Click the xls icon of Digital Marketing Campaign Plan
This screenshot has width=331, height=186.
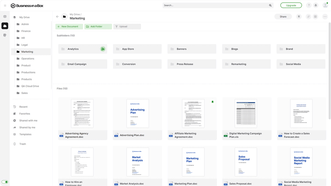click(225, 135)
